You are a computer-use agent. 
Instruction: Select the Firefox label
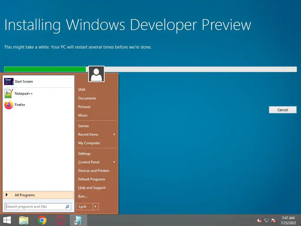coord(20,105)
